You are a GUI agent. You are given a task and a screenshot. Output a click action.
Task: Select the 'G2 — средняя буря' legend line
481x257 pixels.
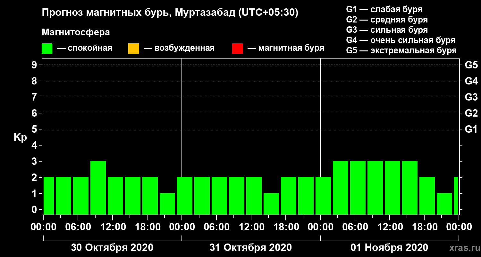pyautogui.click(x=387, y=20)
